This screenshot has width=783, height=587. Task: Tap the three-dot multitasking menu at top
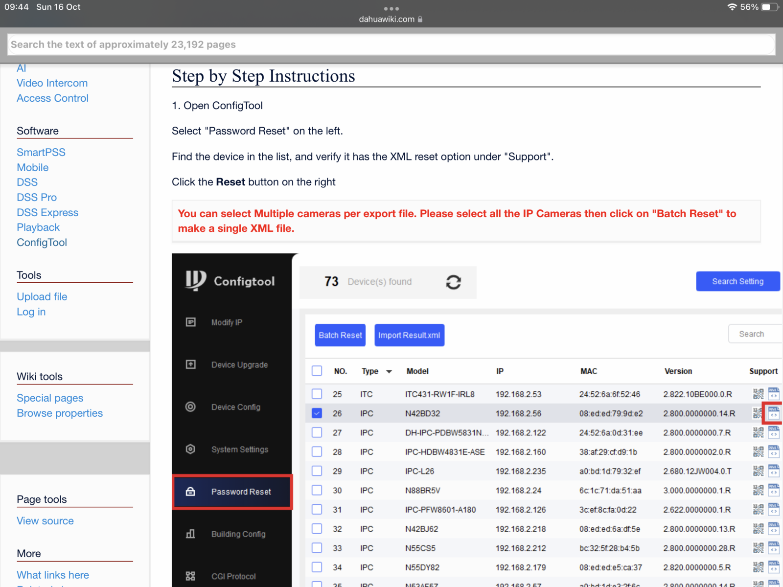pyautogui.click(x=391, y=8)
